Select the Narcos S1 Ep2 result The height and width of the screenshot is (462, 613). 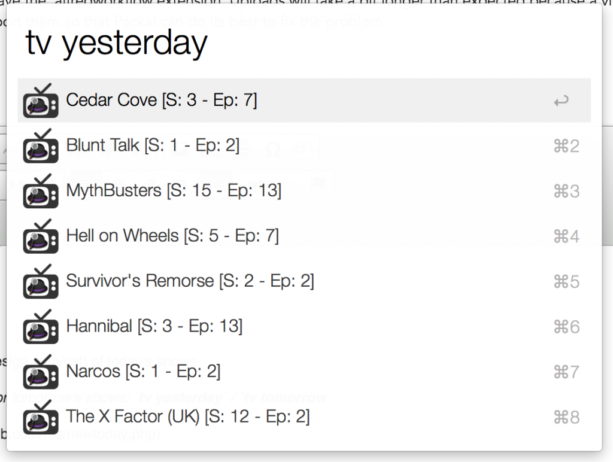143,371
